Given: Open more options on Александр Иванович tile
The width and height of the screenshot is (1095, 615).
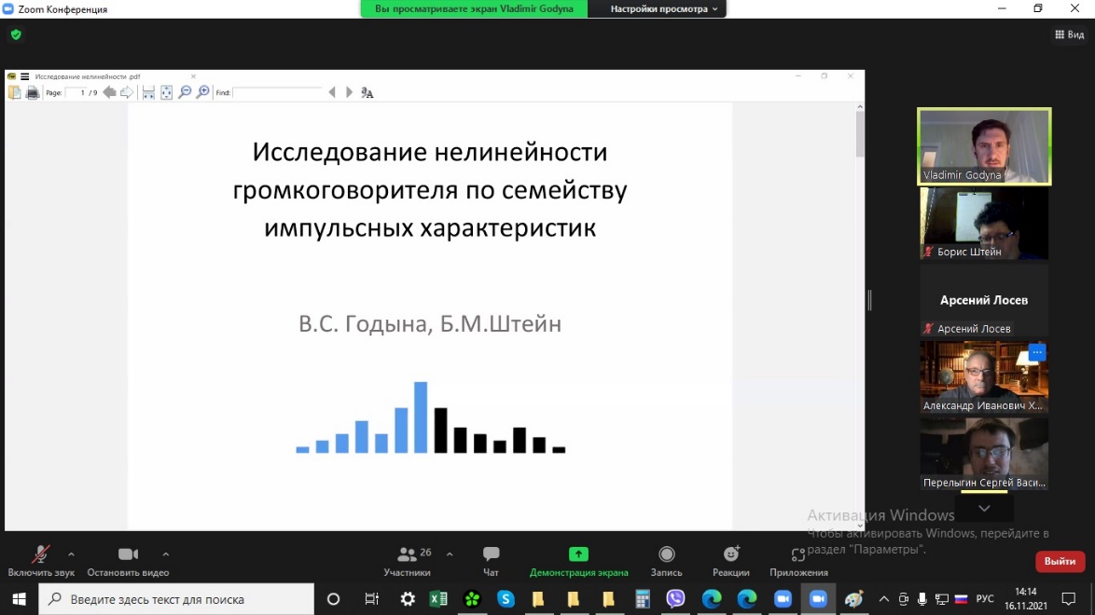Looking at the screenshot, I should coord(1037,352).
